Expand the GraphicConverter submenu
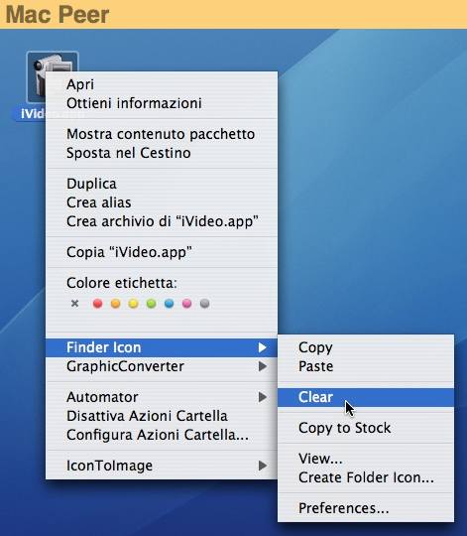Screen dimensions: 467x536 (162, 366)
